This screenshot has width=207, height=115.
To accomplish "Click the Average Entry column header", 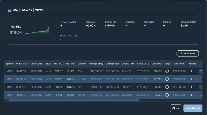I will click(96, 64).
